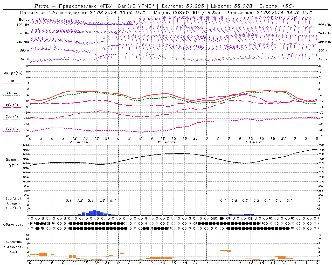
Task: Click the Тем-ра(°C) axis label
Action: pyautogui.click(x=12, y=73)
